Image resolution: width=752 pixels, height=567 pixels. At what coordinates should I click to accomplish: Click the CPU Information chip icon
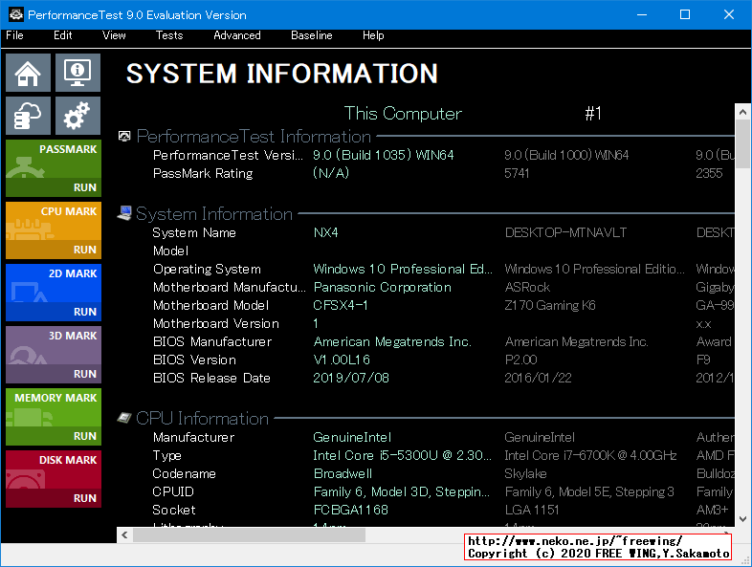pos(124,418)
